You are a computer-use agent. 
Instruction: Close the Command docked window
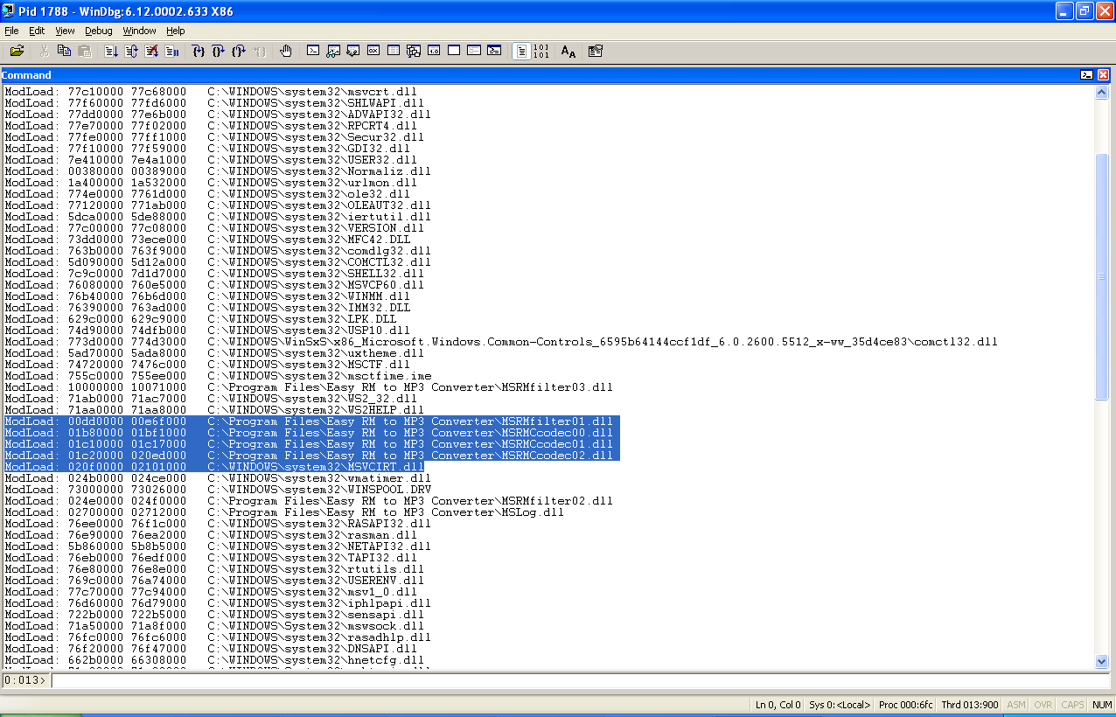(1103, 75)
